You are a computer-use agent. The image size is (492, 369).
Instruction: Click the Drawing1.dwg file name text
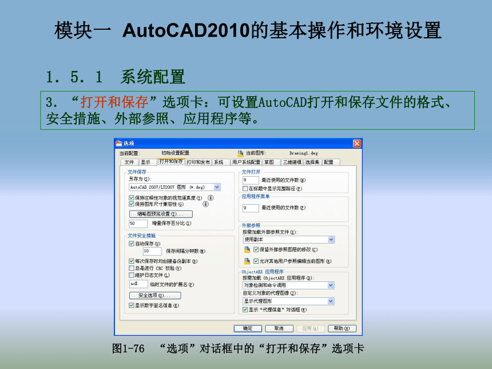[x=303, y=153]
